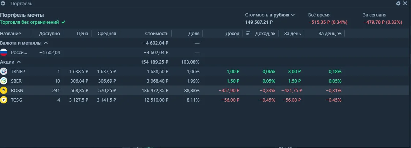Click the ROSN ticker logo icon
The image size is (411, 148).
[4, 90]
